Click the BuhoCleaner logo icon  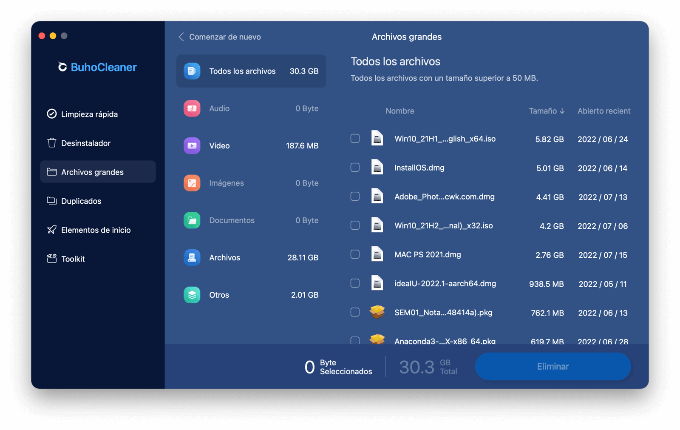coord(62,67)
